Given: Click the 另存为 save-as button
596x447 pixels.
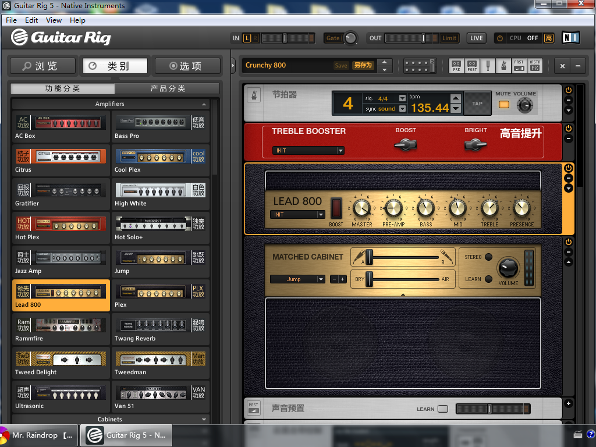Looking at the screenshot, I should click(x=363, y=65).
